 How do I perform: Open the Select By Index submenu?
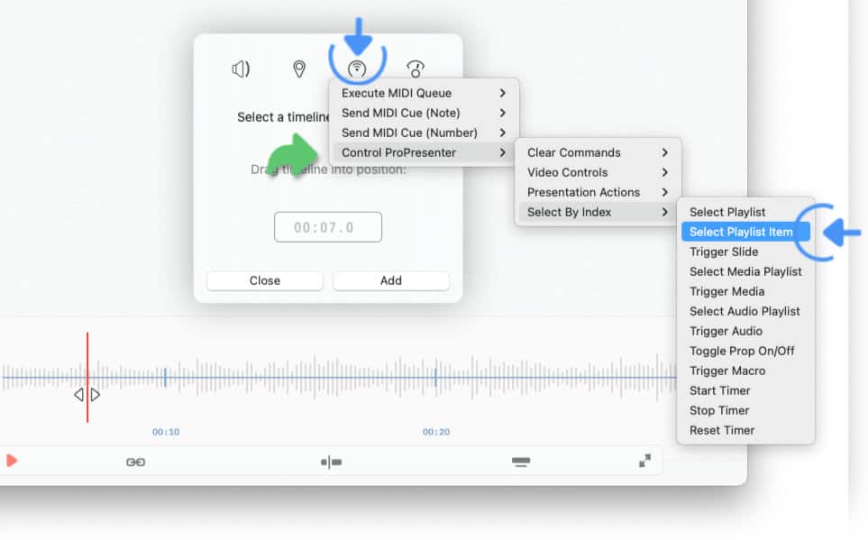598,212
